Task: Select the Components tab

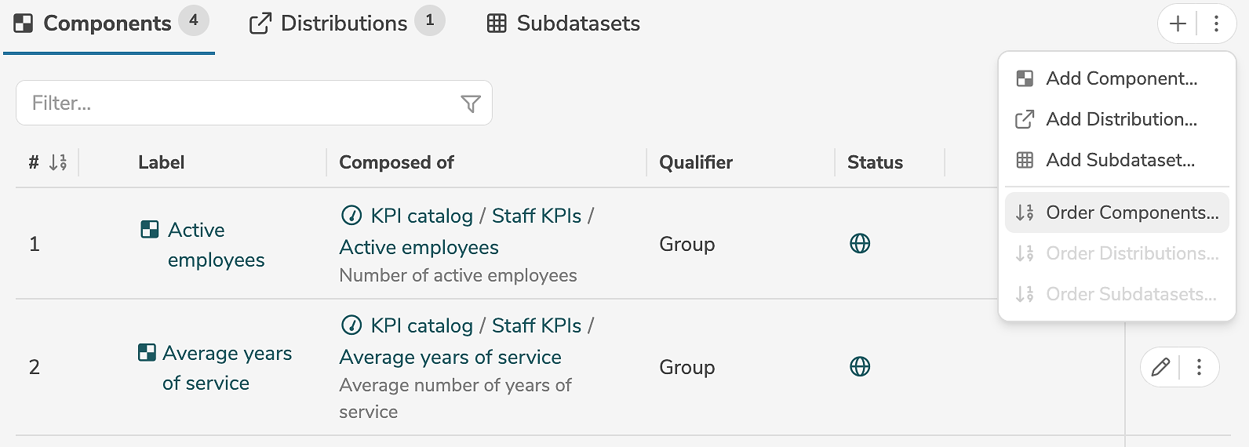Action: 107,24
